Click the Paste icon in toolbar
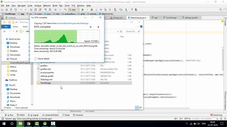227x127 pixels. click(40, 10)
